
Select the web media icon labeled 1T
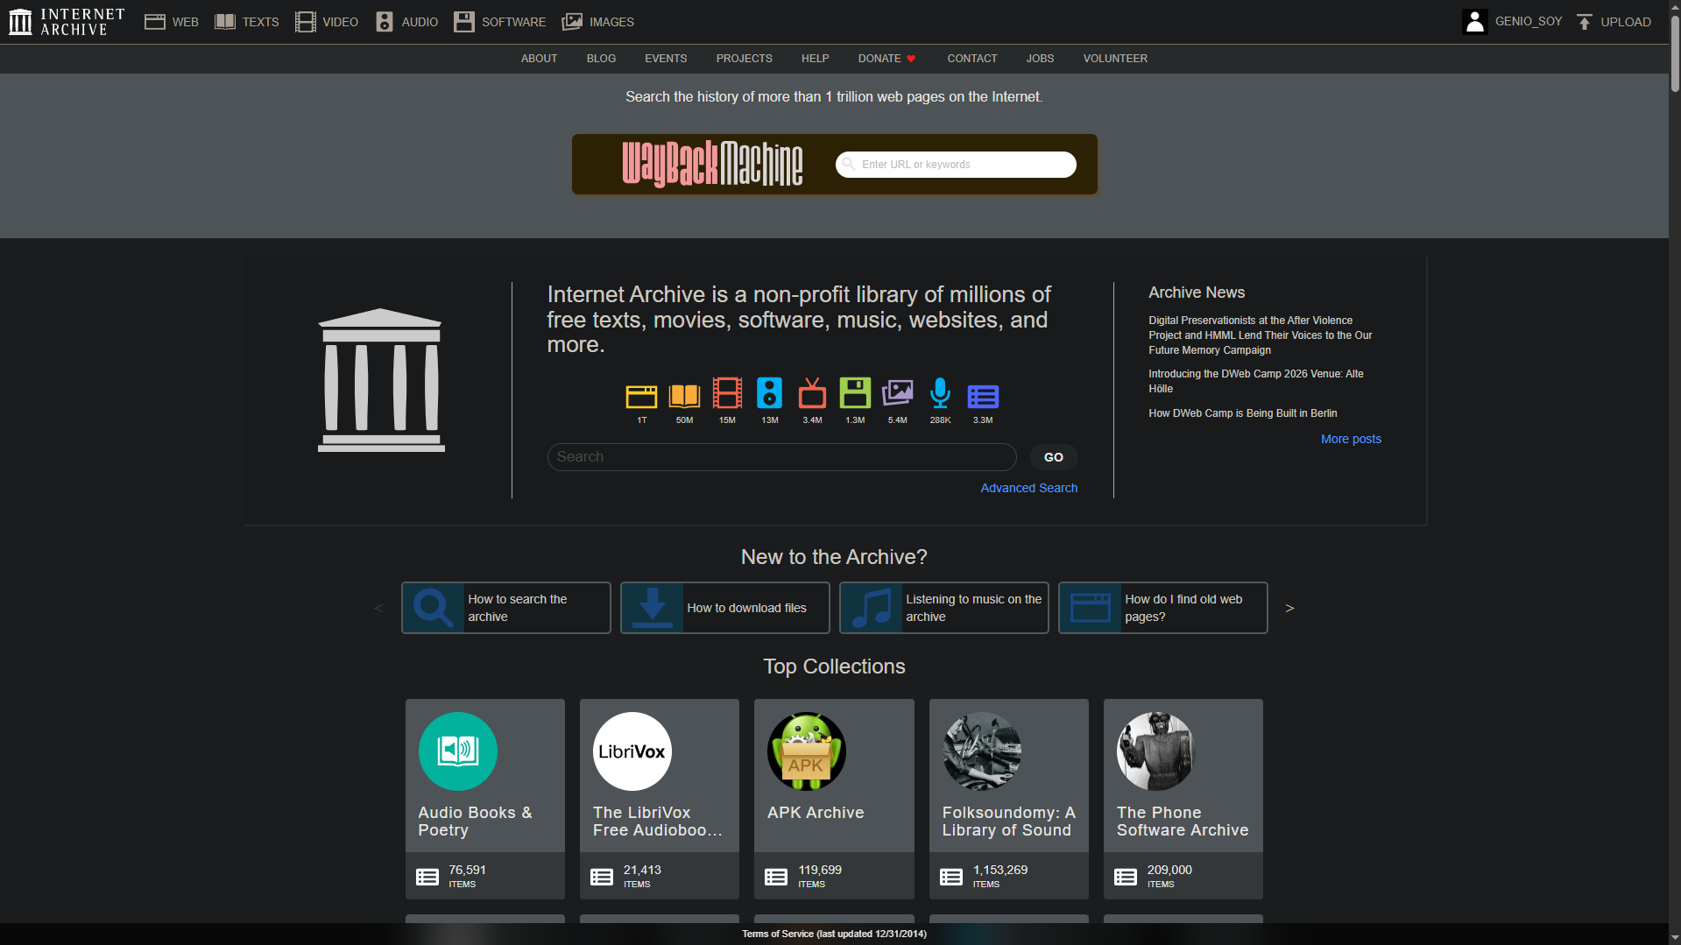[641, 397]
